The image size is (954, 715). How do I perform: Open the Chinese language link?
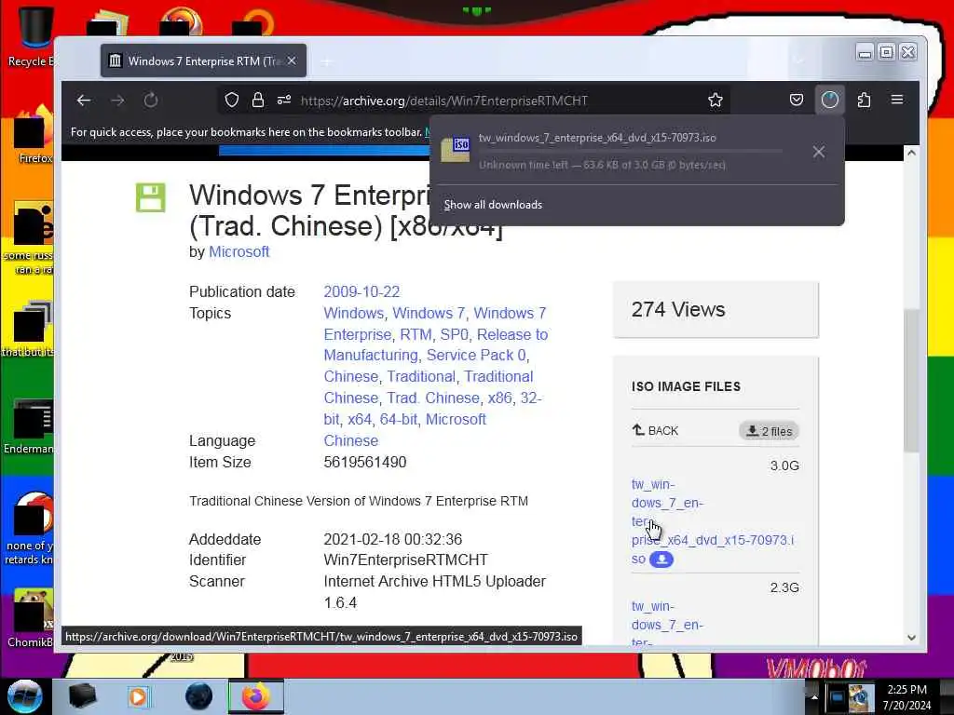coord(350,440)
